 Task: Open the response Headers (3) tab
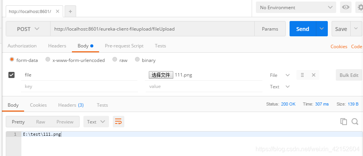pyautogui.click(x=71, y=105)
